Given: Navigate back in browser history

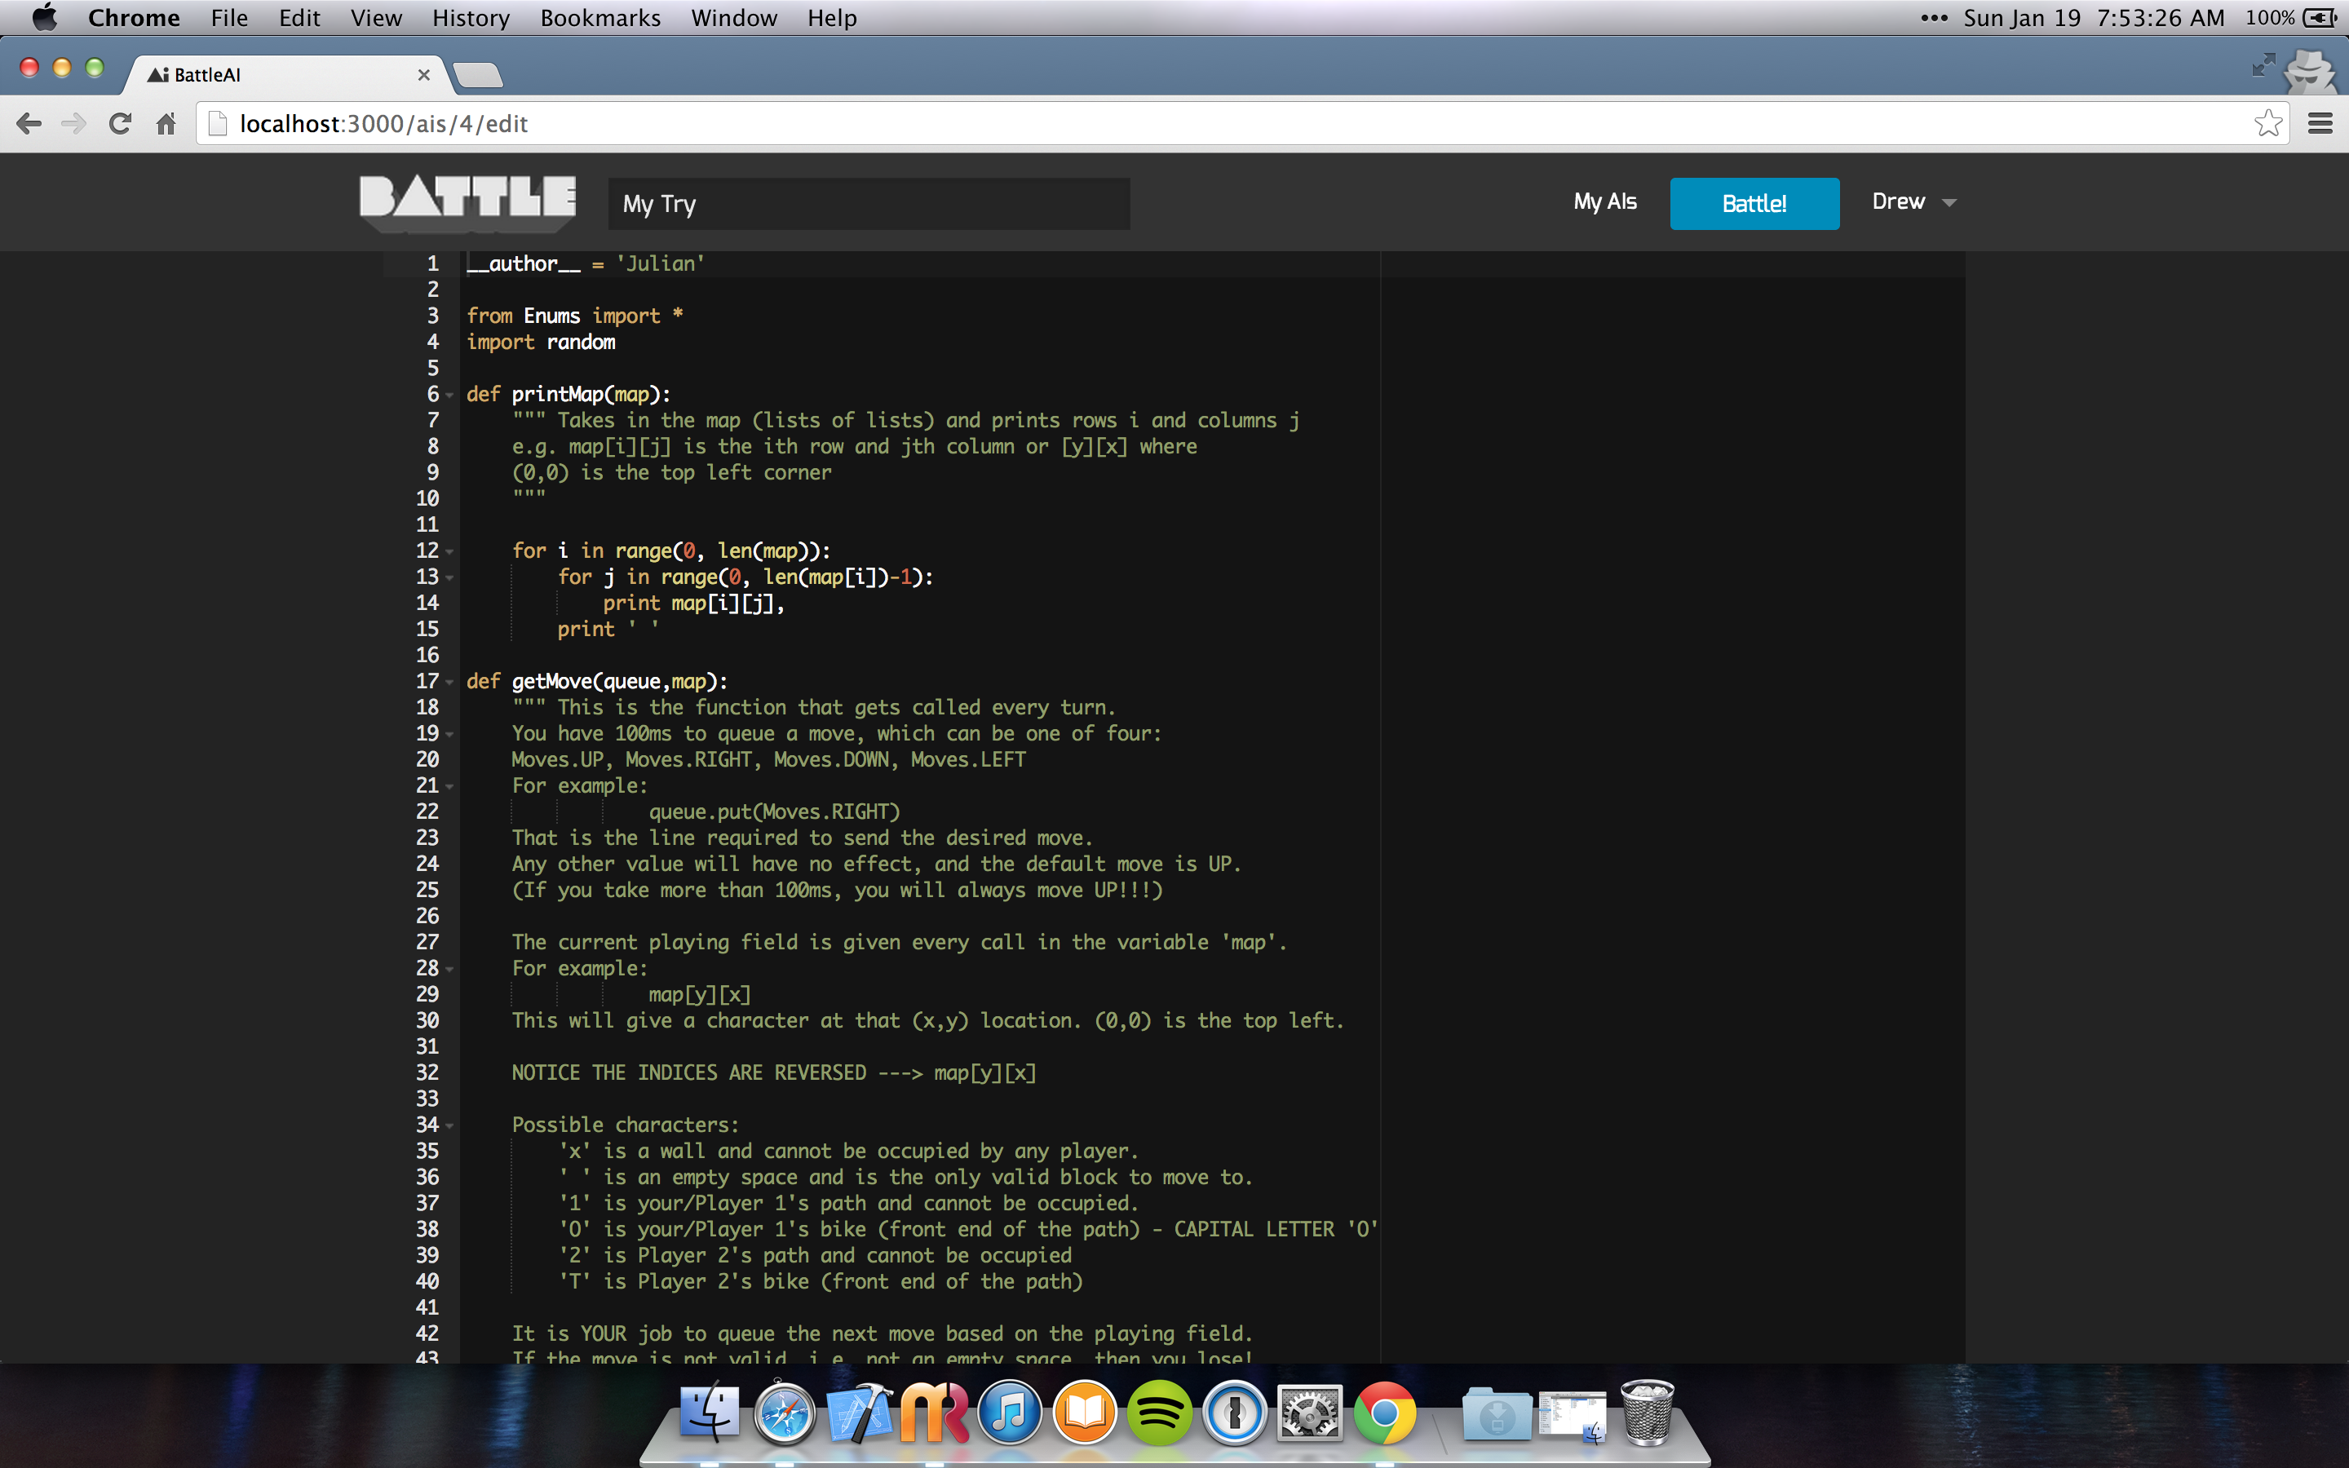Looking at the screenshot, I should click(x=29, y=123).
